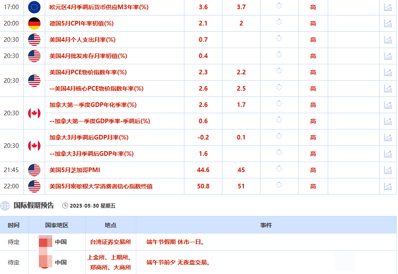Click forecast value 3.7 for 欧元区M3
Image resolution: width=398 pixels, height=274 pixels.
pyautogui.click(x=241, y=7)
